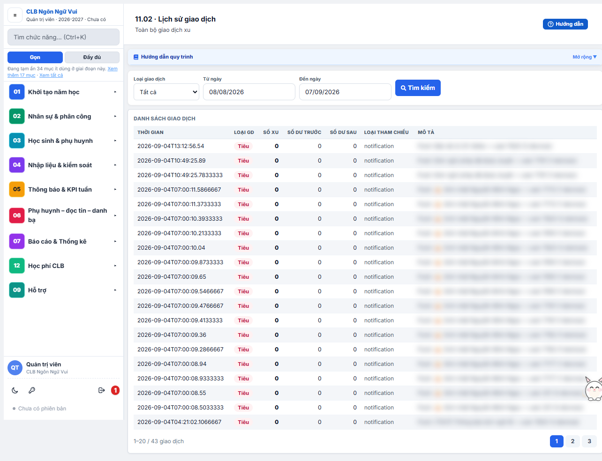Click the QT avatar of Quản trị viên
This screenshot has height=461, width=602.
[15, 368]
